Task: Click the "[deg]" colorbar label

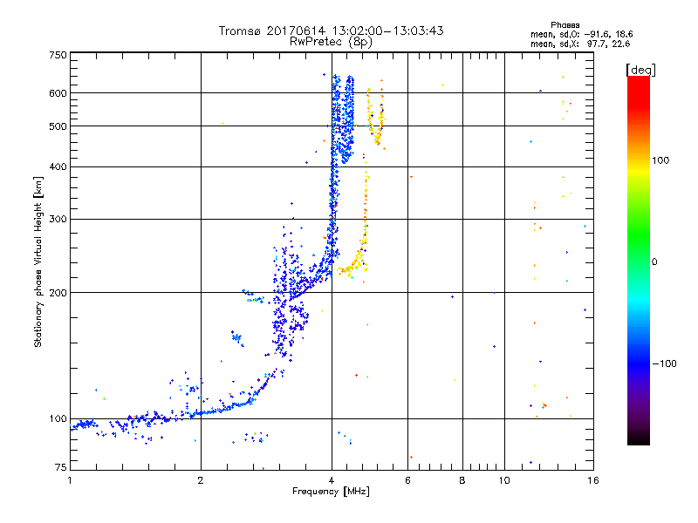Action: pyautogui.click(x=640, y=70)
